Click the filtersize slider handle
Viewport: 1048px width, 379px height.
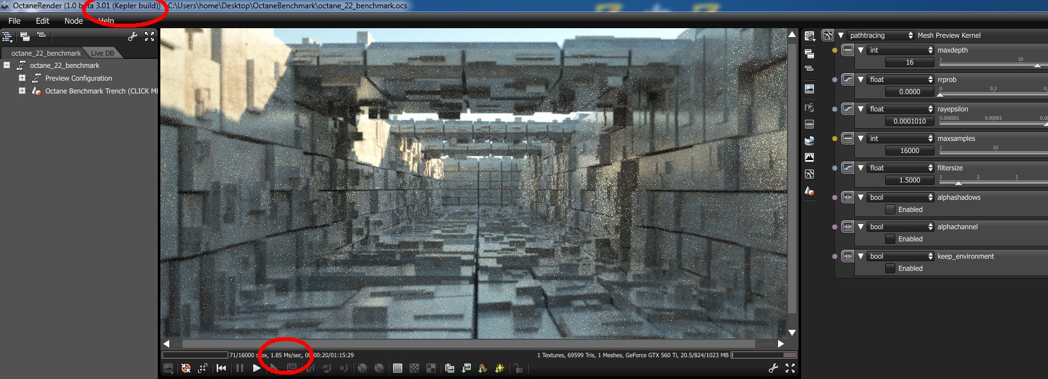958,183
